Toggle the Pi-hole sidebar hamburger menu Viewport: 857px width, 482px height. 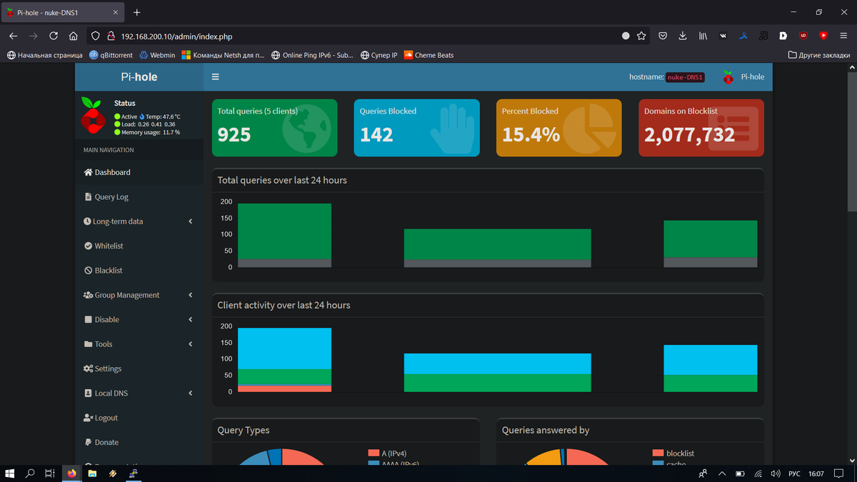pyautogui.click(x=216, y=76)
